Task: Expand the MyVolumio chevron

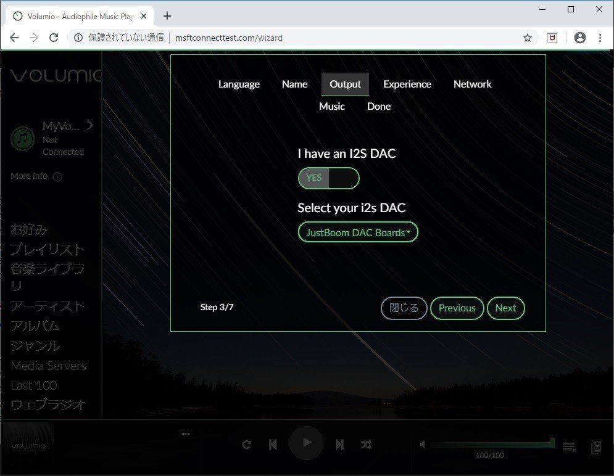Action: point(91,125)
